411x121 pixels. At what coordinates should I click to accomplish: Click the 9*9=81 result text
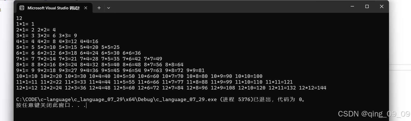(195, 70)
